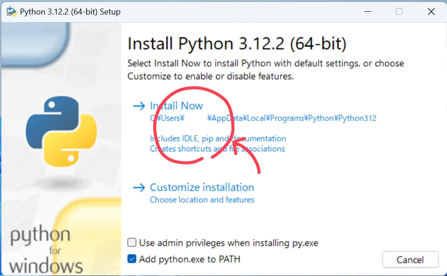The image size is (447, 276).
Task: Start installation via Install Now link
Action: (x=176, y=106)
